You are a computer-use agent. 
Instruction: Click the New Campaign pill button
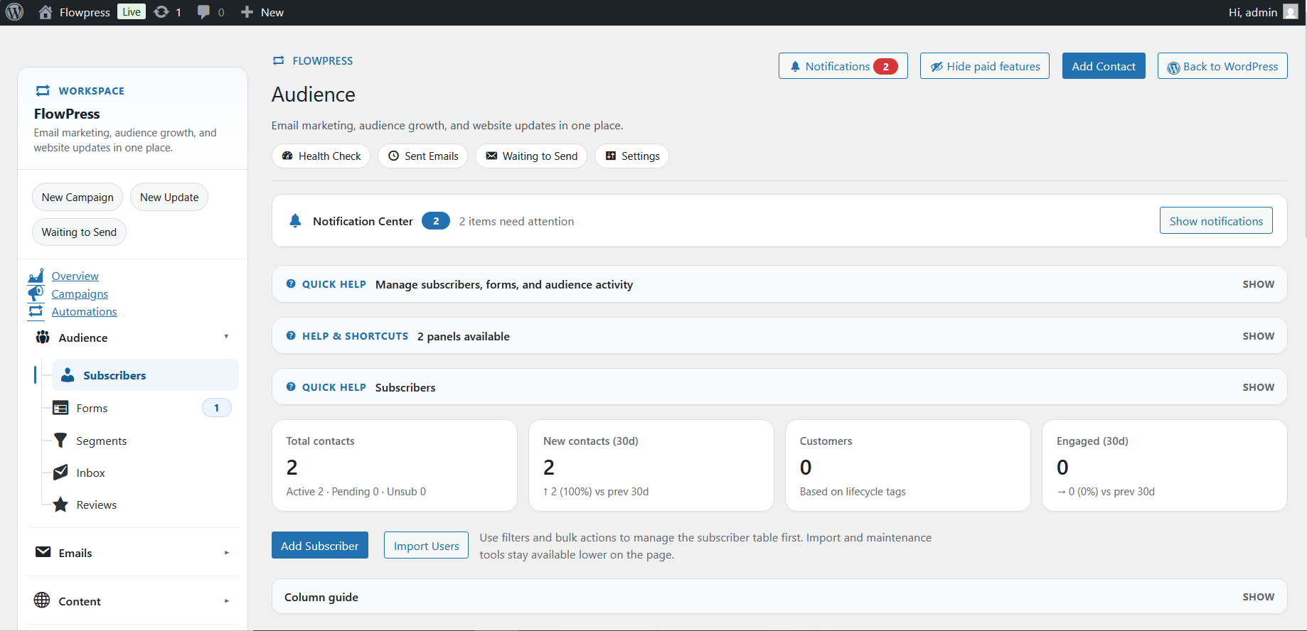pos(78,197)
